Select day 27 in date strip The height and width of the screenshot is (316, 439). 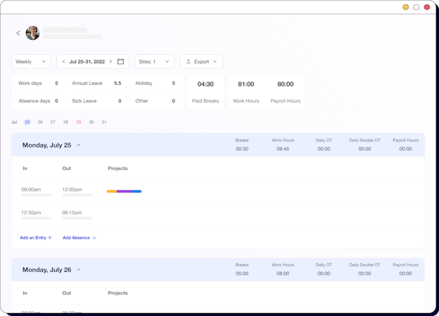point(53,122)
